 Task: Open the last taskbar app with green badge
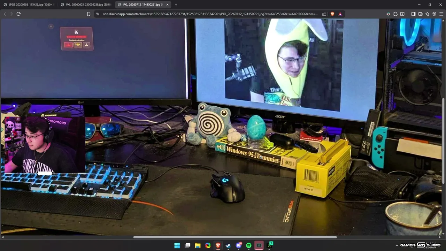270,245
